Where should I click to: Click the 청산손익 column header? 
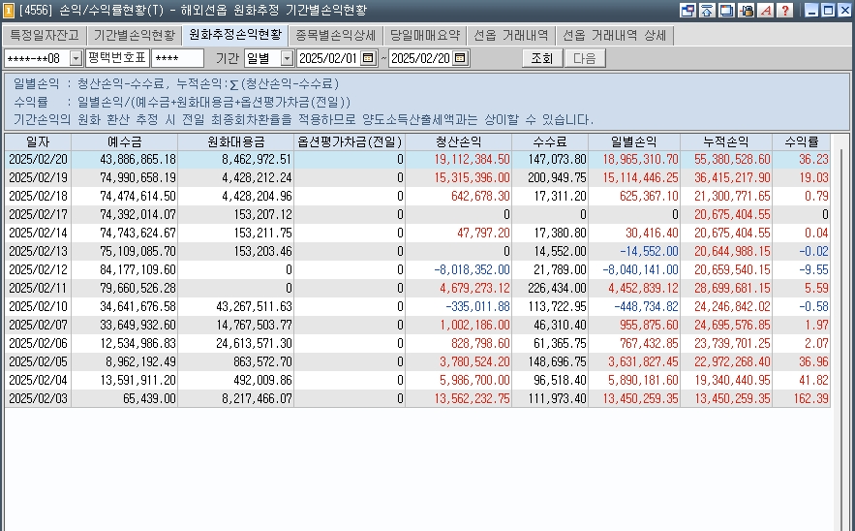point(459,141)
